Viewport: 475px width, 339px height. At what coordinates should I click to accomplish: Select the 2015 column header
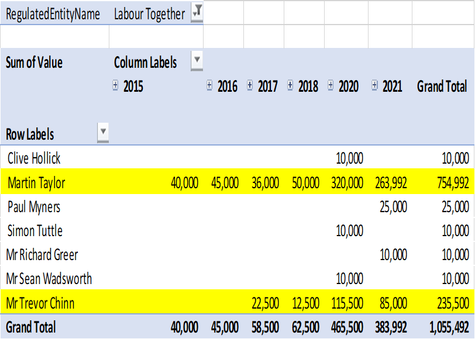click(x=133, y=87)
